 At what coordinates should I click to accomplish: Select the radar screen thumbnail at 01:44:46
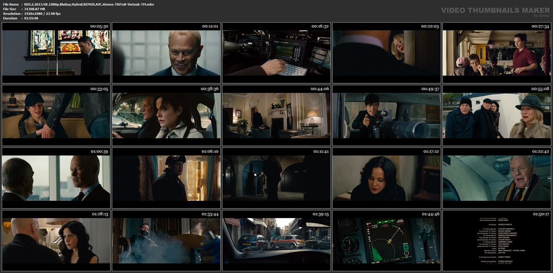(x=387, y=241)
